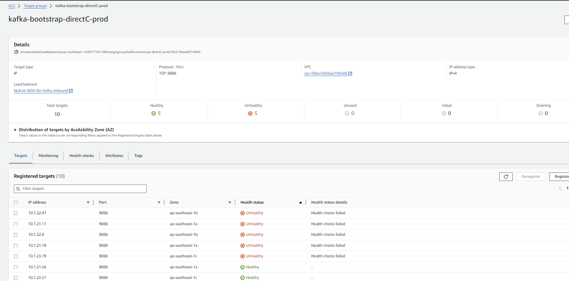The image size is (569, 281).
Task: Open the Attributes tab
Action: tap(114, 156)
